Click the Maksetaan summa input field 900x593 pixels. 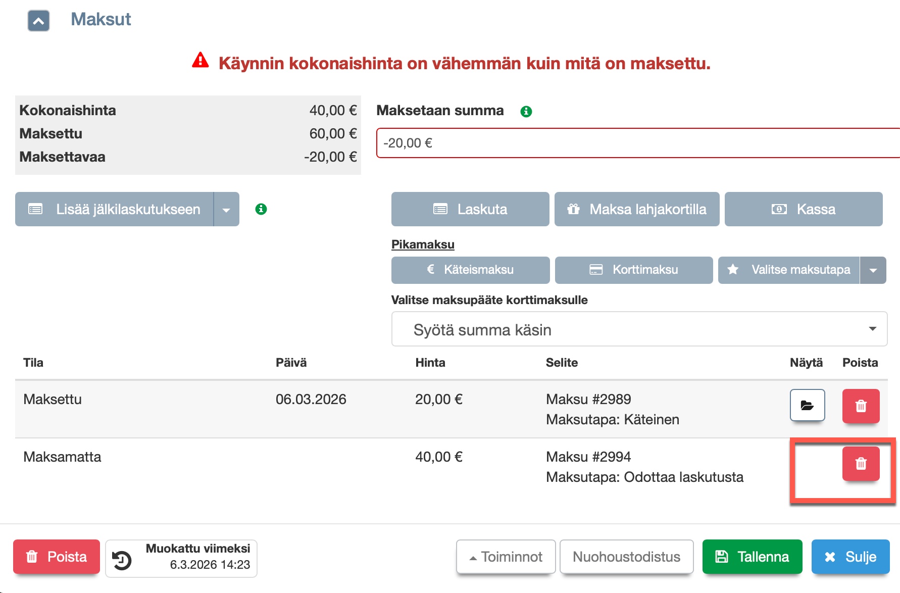coord(636,143)
